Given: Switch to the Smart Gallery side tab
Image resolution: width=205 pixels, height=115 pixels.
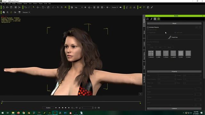Looking at the screenshot, I should tap(144, 56).
